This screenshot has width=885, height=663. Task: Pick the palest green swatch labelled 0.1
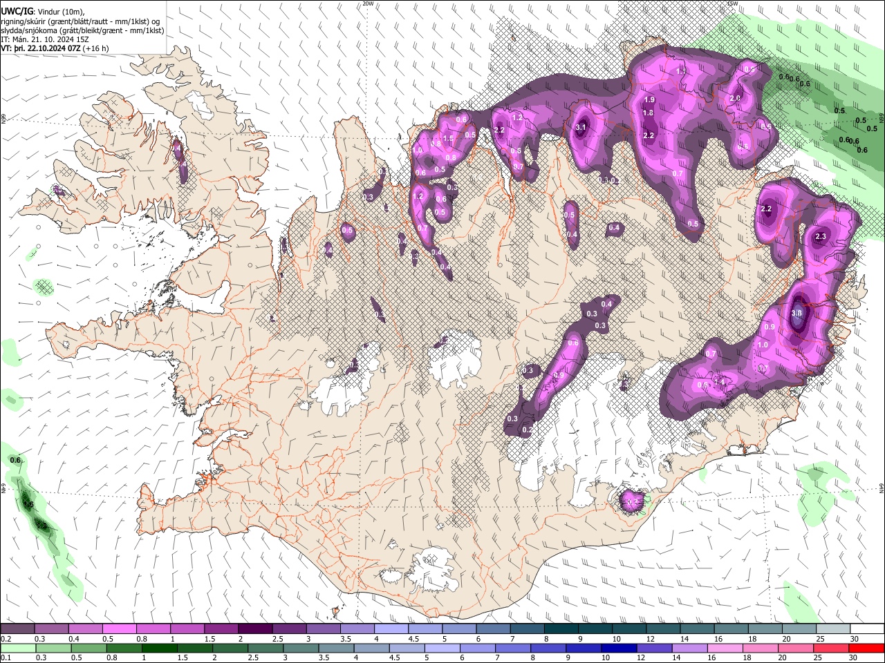tap(17, 648)
